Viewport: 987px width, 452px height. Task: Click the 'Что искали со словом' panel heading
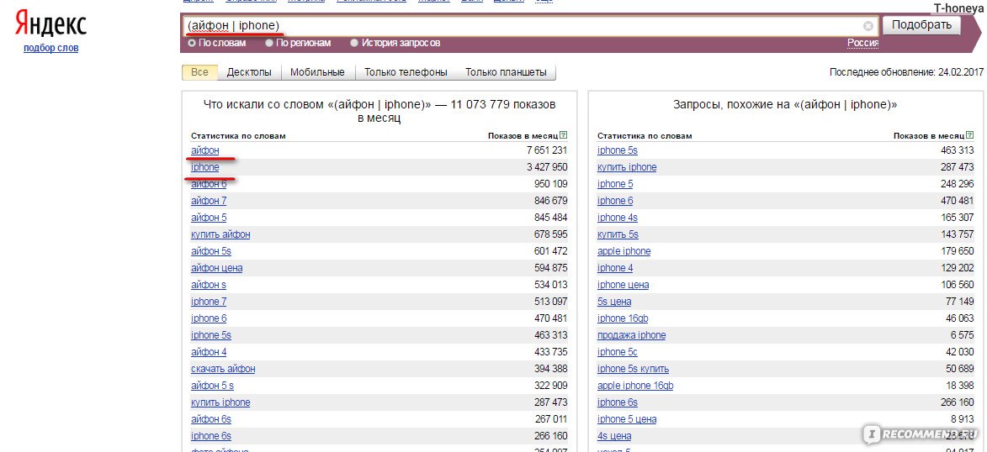tap(379, 111)
